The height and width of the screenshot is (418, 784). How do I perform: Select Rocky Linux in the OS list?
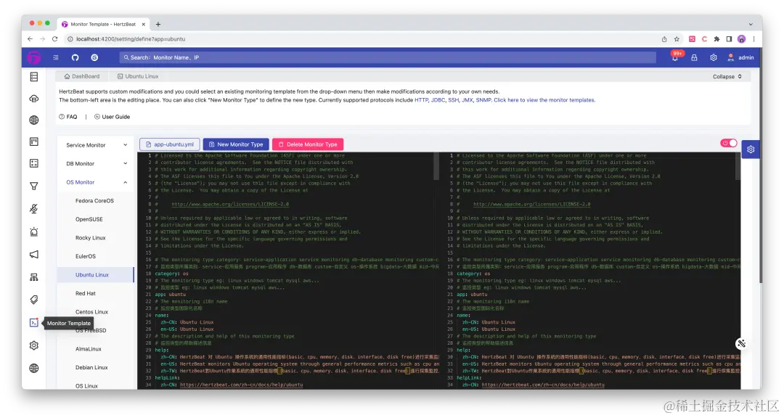(x=91, y=237)
